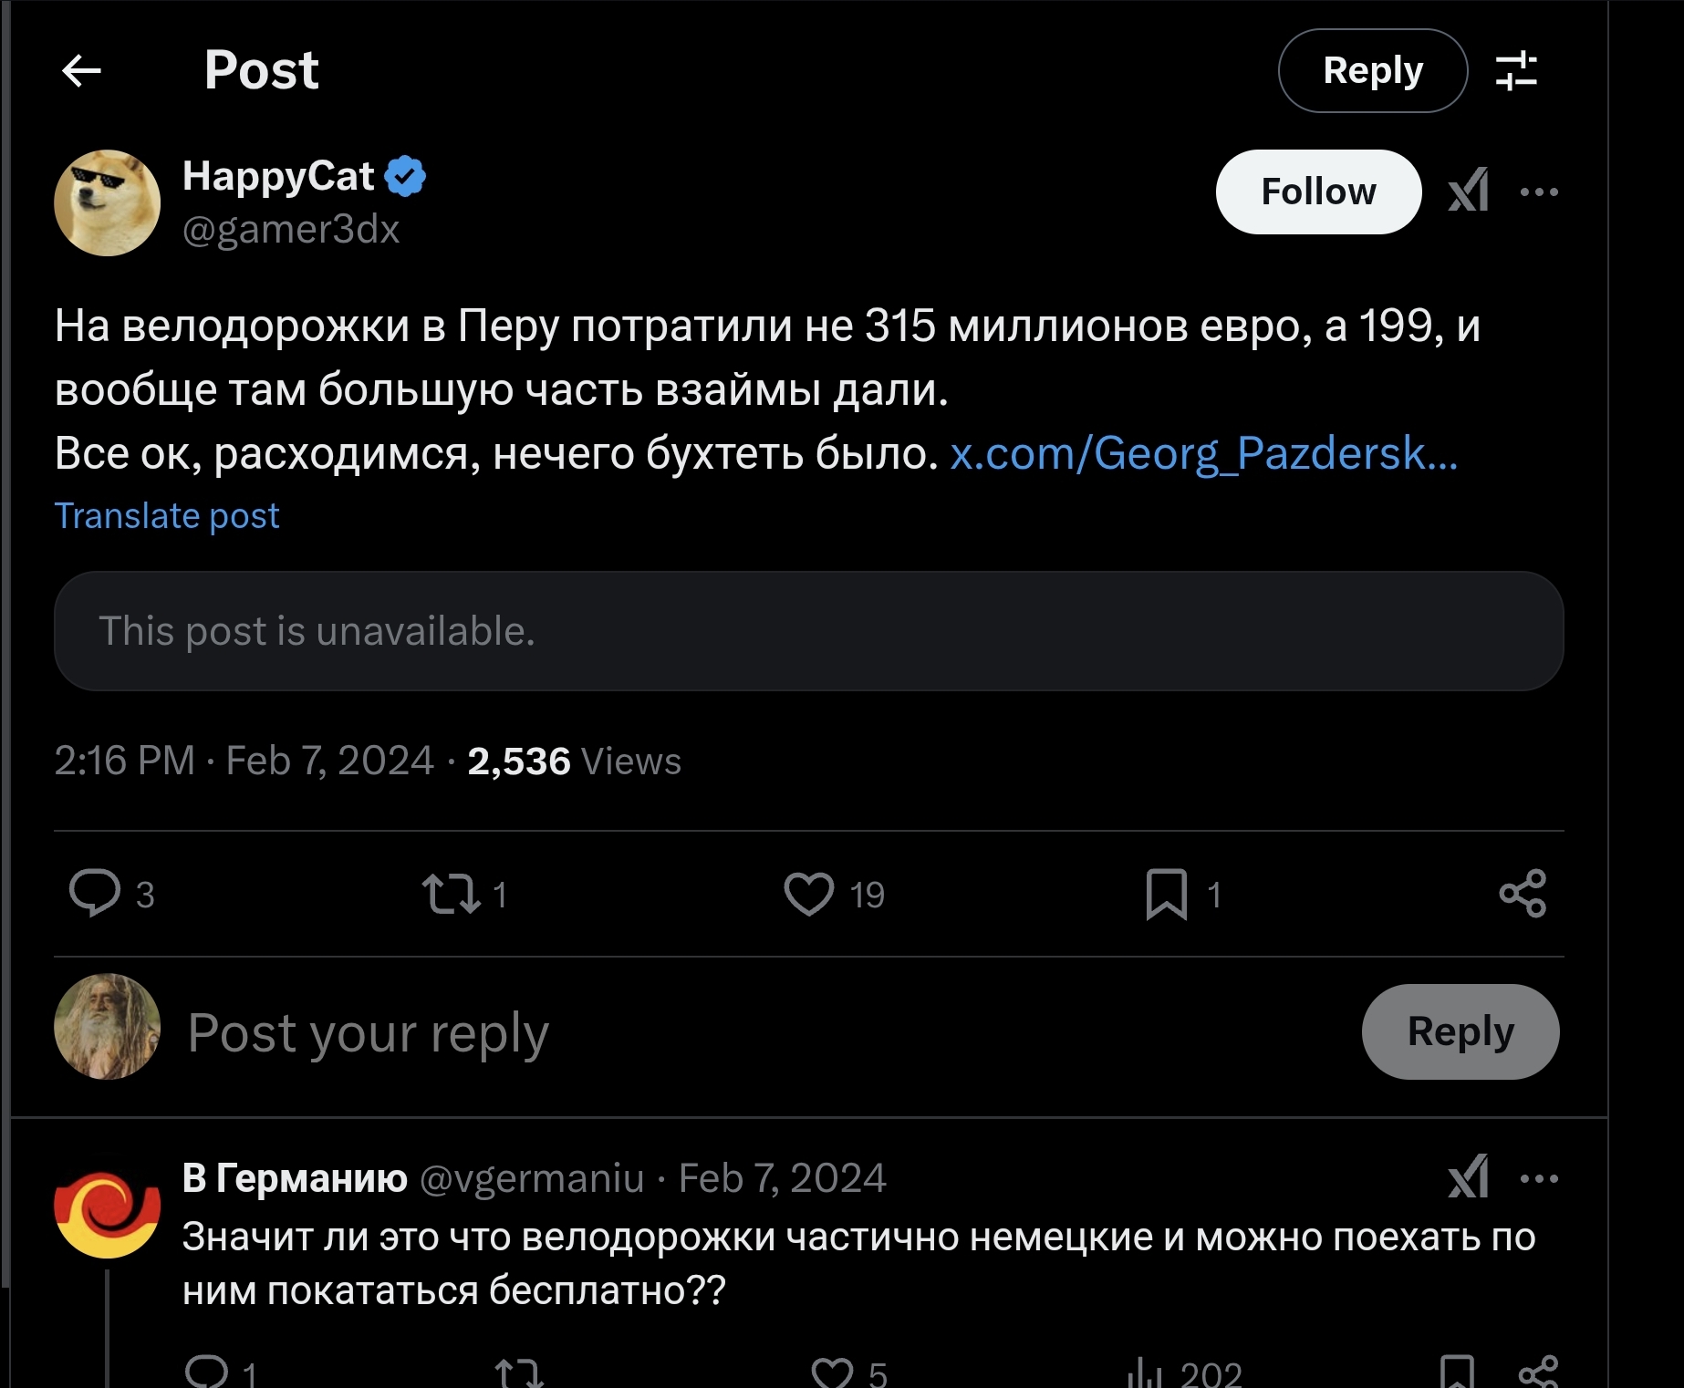Like the post with 19 likes
Viewport: 1684px width, 1388px height.
coord(808,894)
